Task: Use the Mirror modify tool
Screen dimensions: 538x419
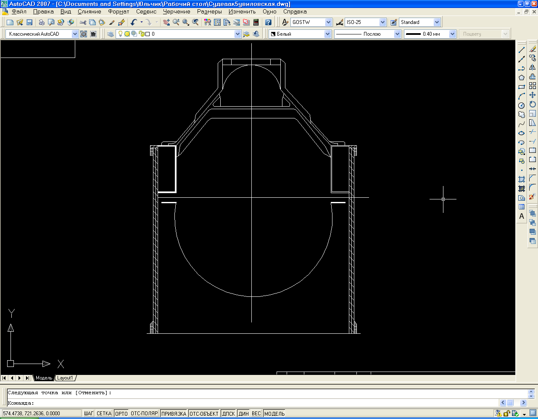Action: click(533, 68)
